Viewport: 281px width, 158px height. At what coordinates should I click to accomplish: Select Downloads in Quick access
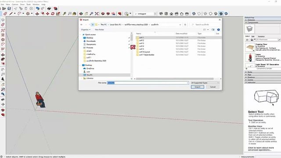point(91,41)
